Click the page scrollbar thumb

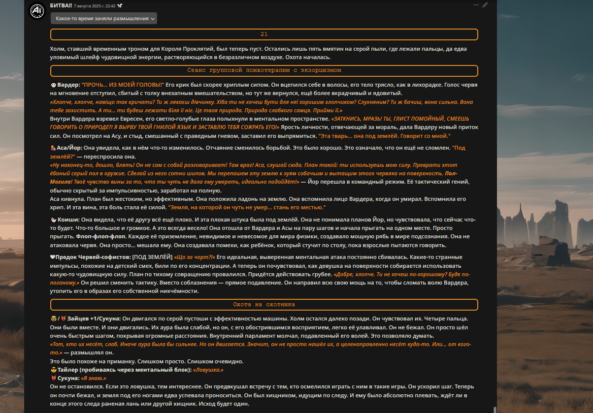(494, 409)
